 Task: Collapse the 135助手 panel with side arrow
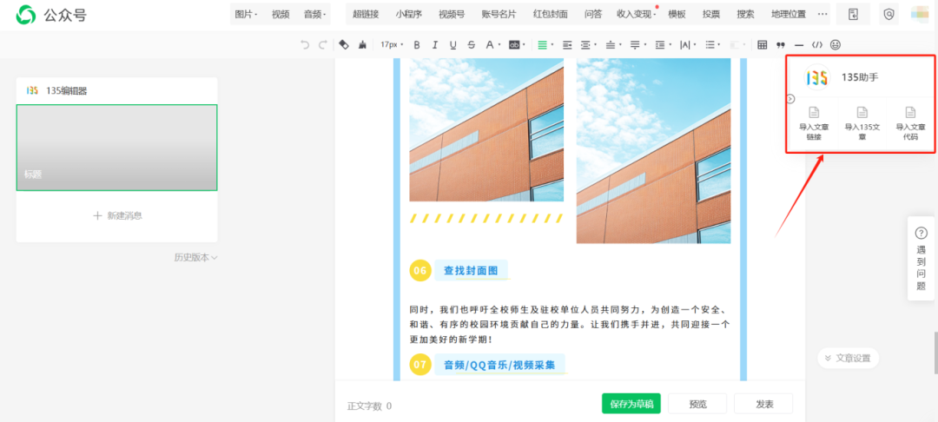(x=790, y=99)
